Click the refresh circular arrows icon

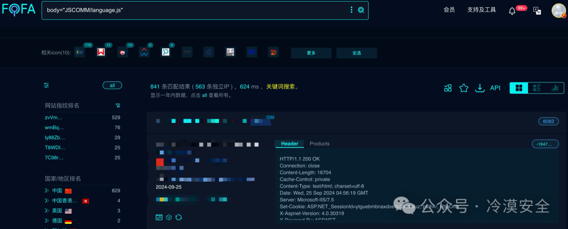point(179,217)
